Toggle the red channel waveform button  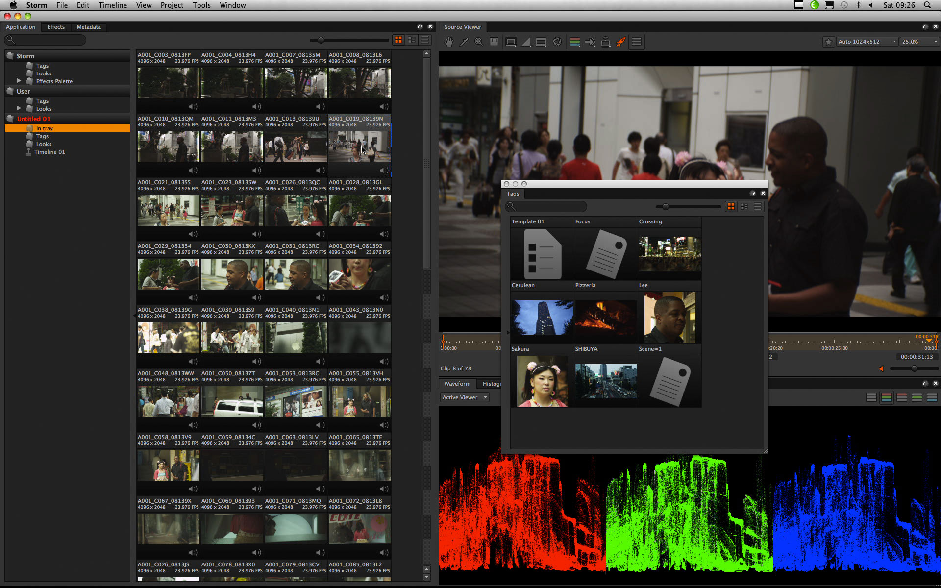901,397
